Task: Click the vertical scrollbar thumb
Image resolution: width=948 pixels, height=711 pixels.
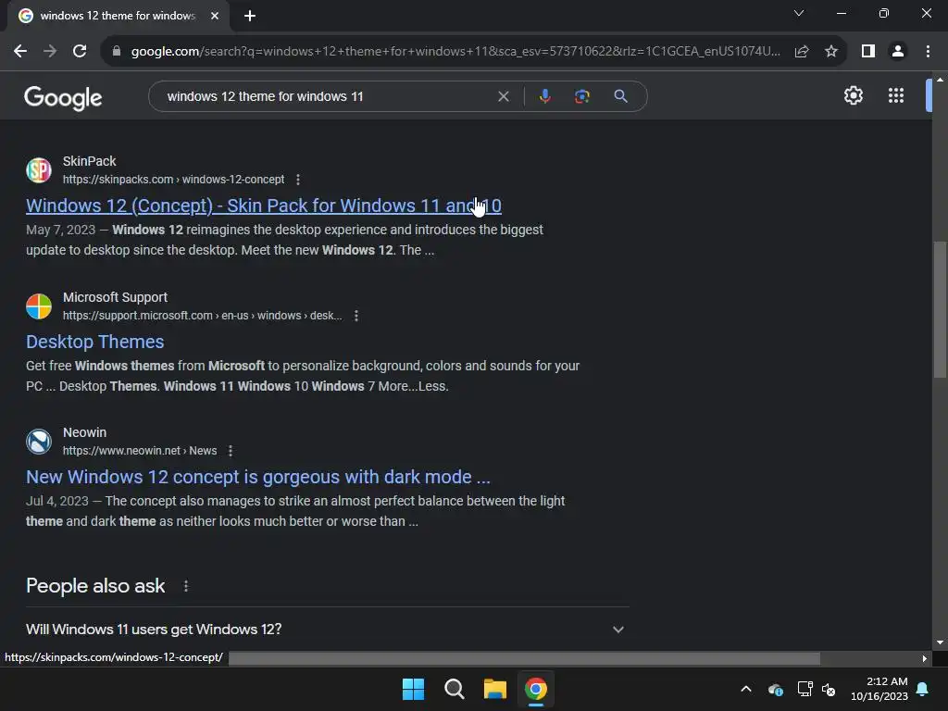Action: (940, 310)
